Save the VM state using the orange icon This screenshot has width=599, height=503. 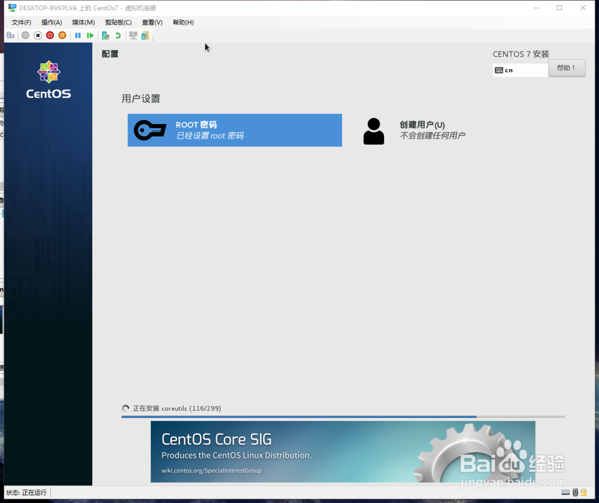pos(62,35)
